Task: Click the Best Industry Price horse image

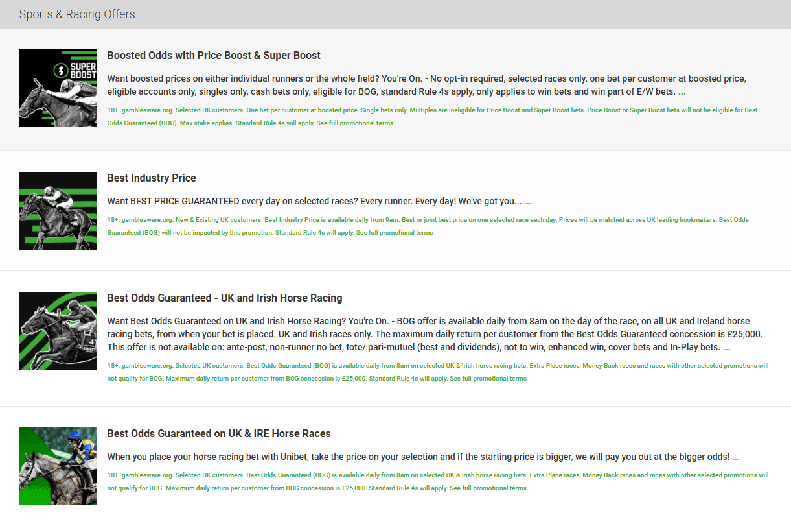Action: click(58, 211)
